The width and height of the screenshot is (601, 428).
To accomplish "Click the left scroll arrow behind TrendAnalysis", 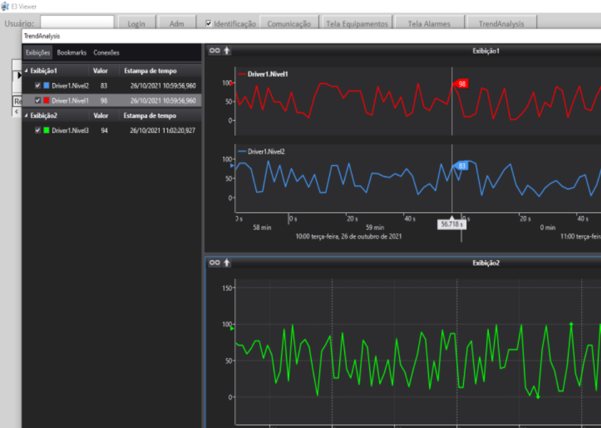I will pos(16,111).
